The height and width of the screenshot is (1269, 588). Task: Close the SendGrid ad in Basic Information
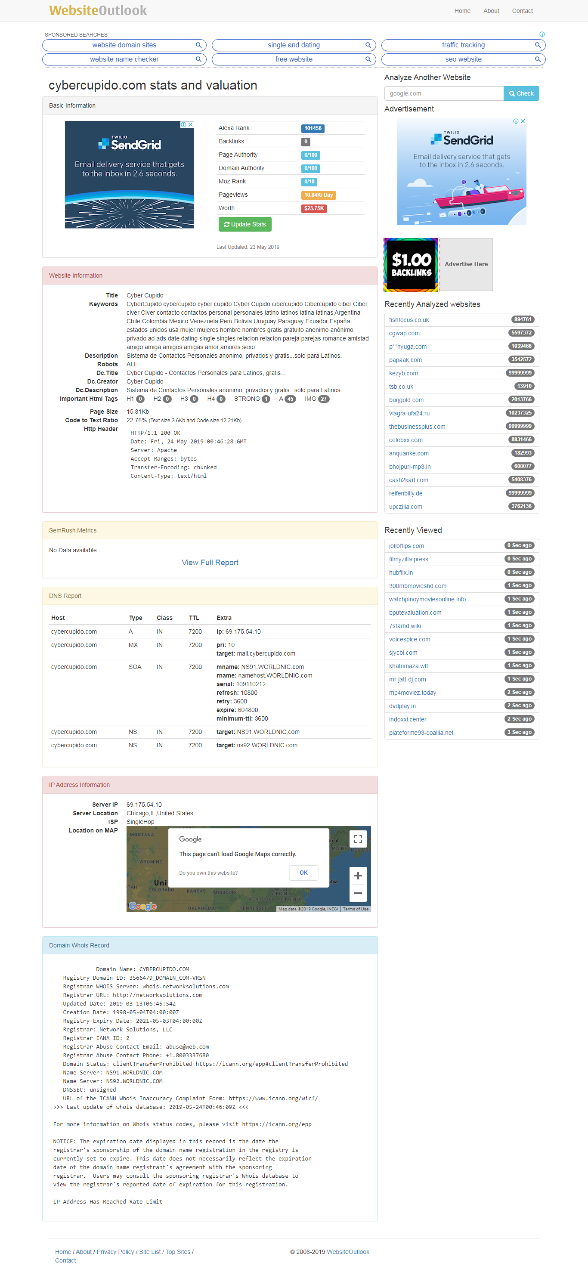[x=191, y=125]
